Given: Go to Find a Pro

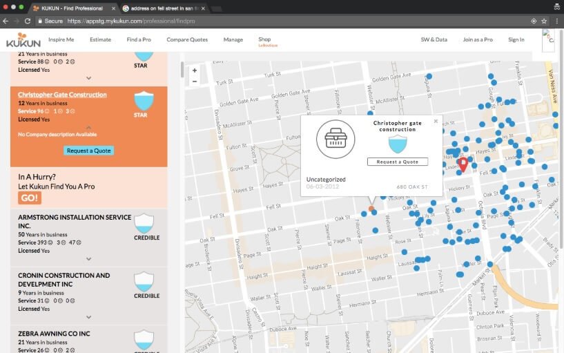Looking at the screenshot, I should pos(139,39).
